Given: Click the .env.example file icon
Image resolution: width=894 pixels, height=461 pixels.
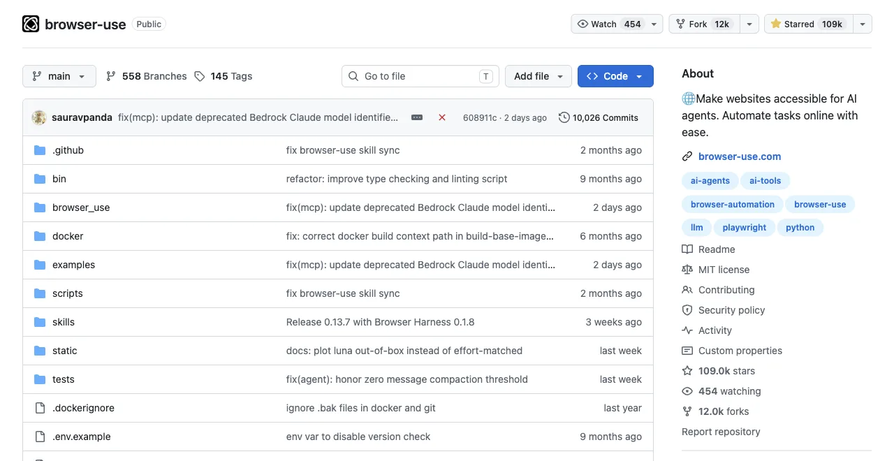Looking at the screenshot, I should tap(40, 437).
